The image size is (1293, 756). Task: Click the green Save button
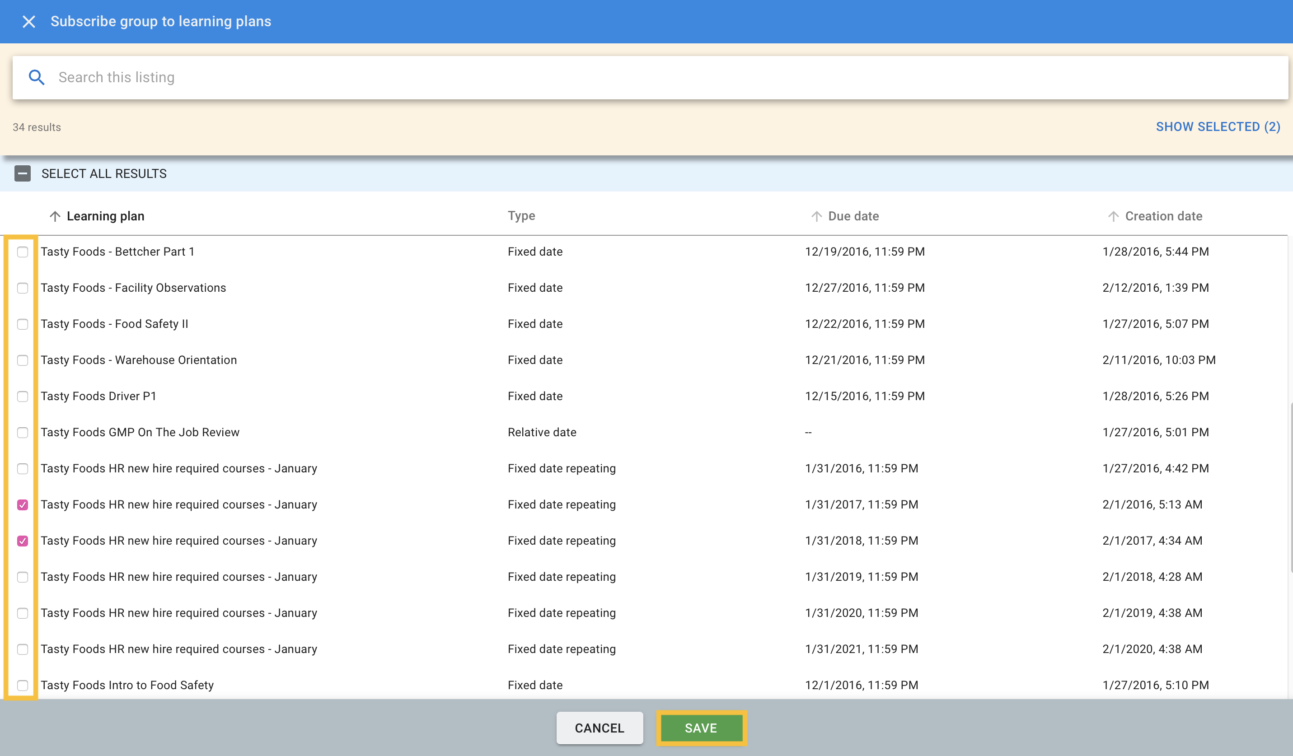pyautogui.click(x=701, y=728)
